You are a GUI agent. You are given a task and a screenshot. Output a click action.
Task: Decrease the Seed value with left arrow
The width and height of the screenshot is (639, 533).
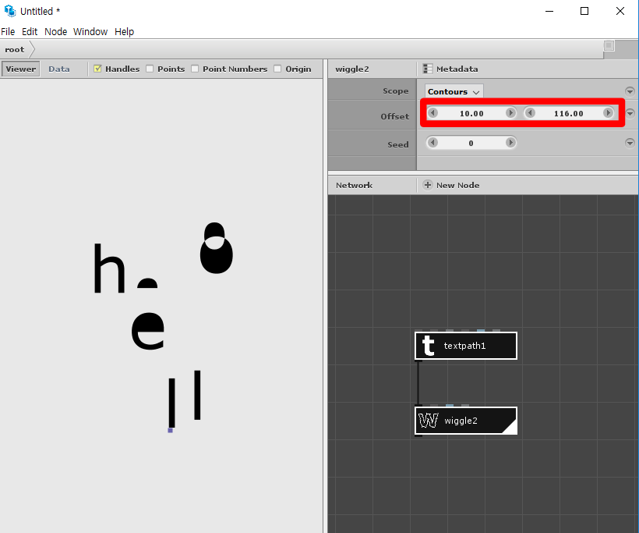pyautogui.click(x=433, y=143)
